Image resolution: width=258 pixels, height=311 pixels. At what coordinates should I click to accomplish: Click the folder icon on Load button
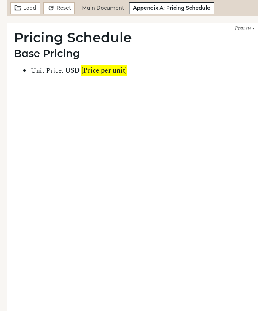pyautogui.click(x=18, y=8)
